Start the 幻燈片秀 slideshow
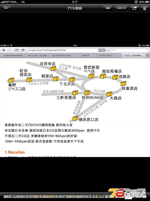 pos(121,8)
